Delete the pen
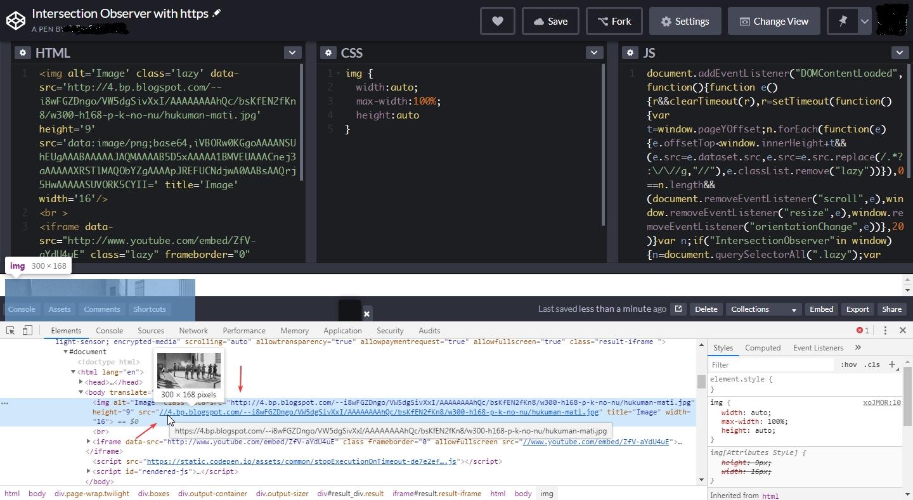The width and height of the screenshot is (913, 500). [x=706, y=309]
